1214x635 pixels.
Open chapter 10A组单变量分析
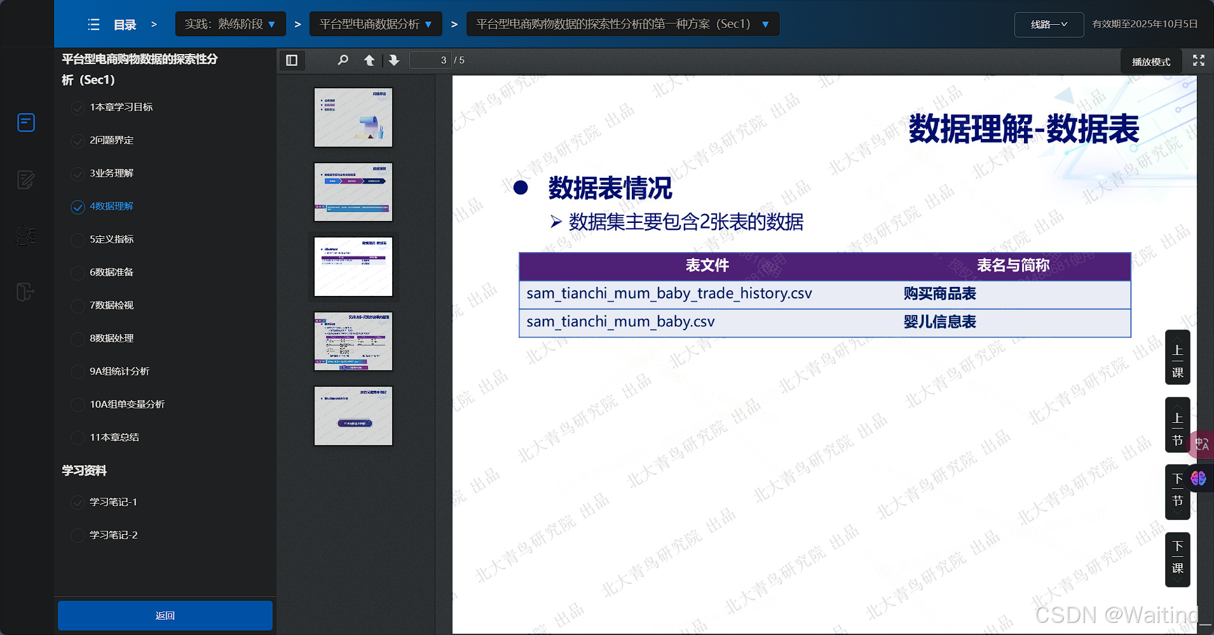click(x=127, y=404)
